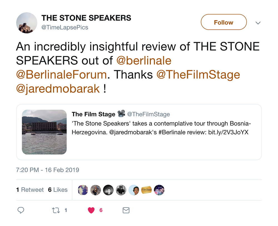This screenshot has height=226, width=278.
Task: Open the tweet options chevron dropdown
Action: pyautogui.click(x=258, y=23)
